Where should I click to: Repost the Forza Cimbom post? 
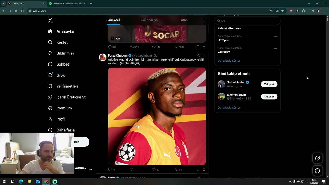tap(133, 169)
